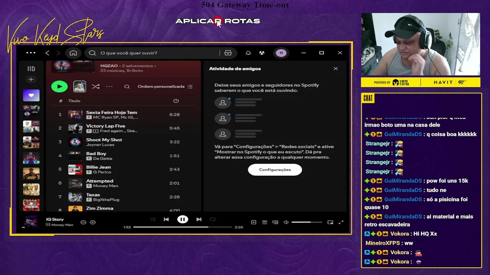This screenshot has width=490, height=275.
Task: Open the playlist cover preview thumbnail
Action: click(80, 87)
